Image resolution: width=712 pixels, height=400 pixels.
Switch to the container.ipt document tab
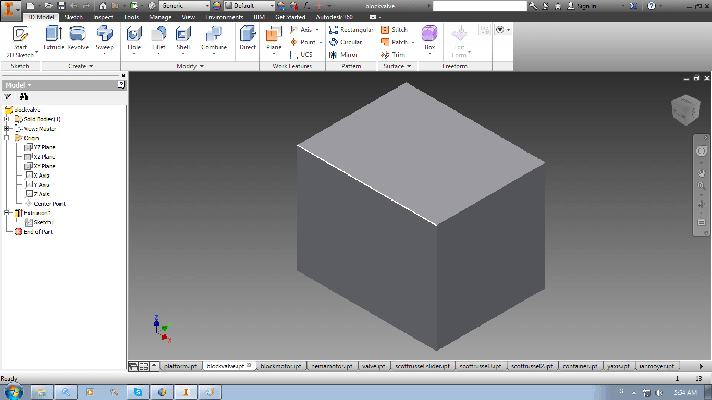point(580,366)
